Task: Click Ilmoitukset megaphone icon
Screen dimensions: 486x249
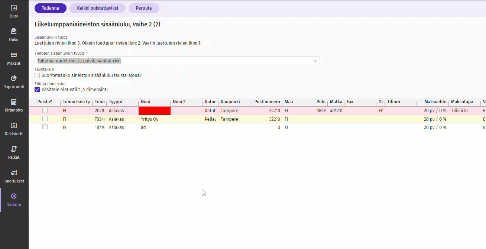Action: click(14, 173)
